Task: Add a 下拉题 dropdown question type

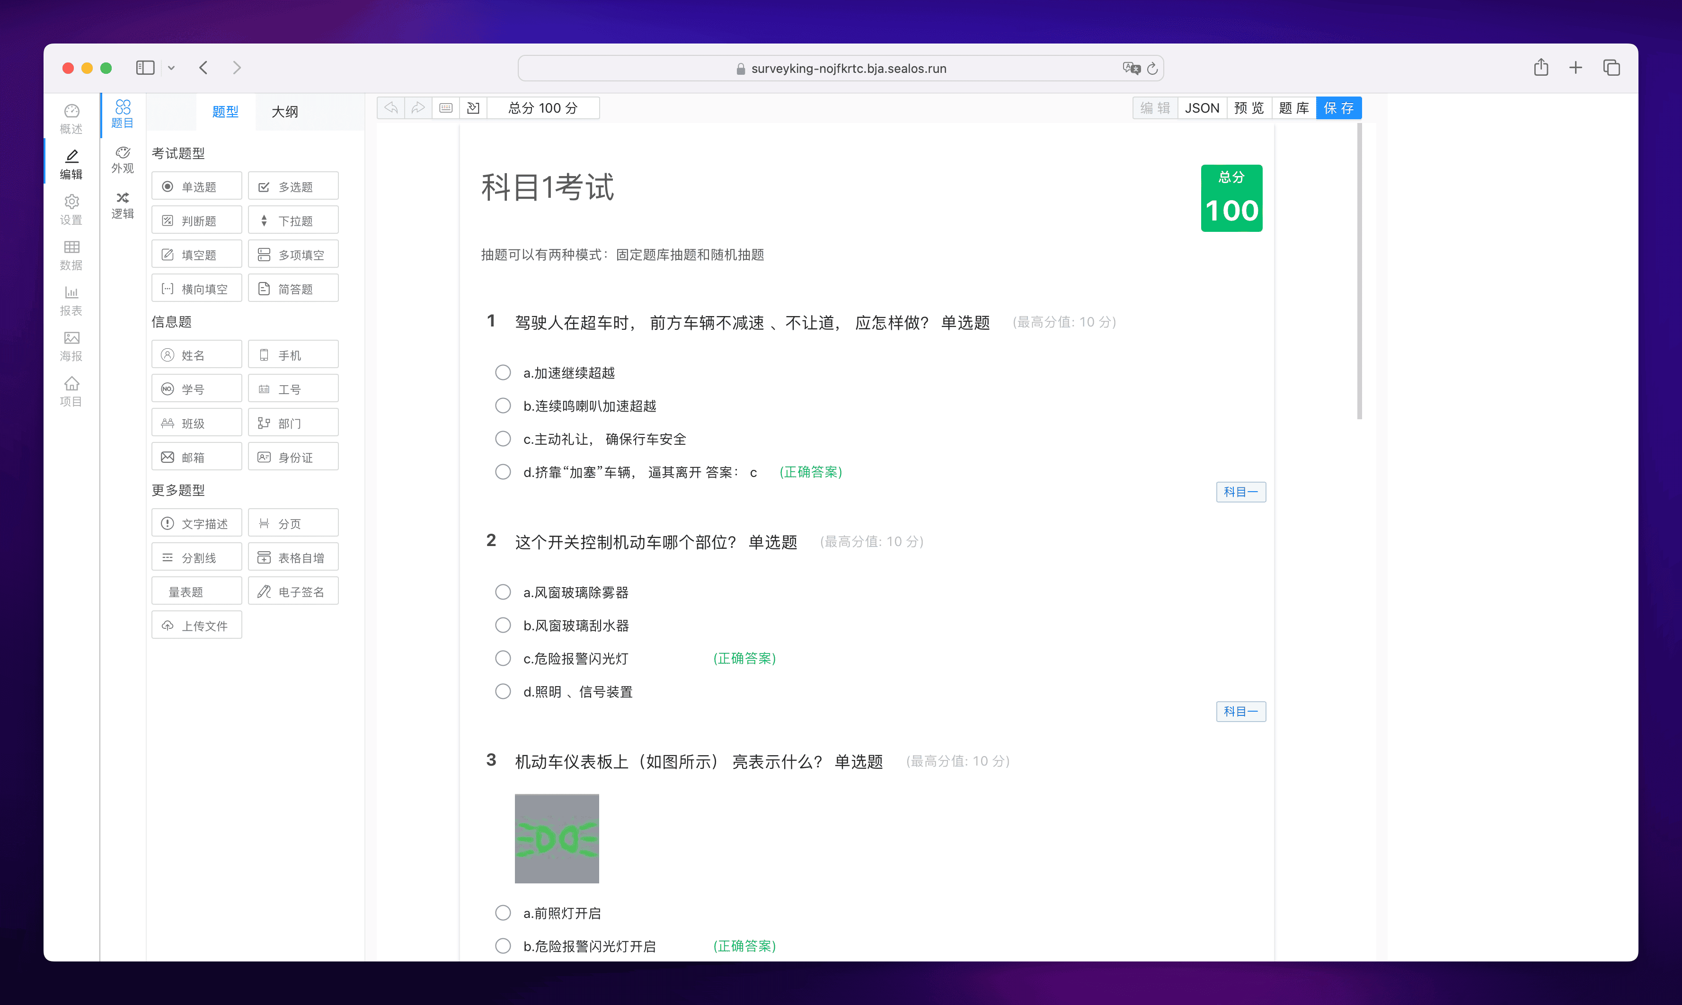Action: 293,221
